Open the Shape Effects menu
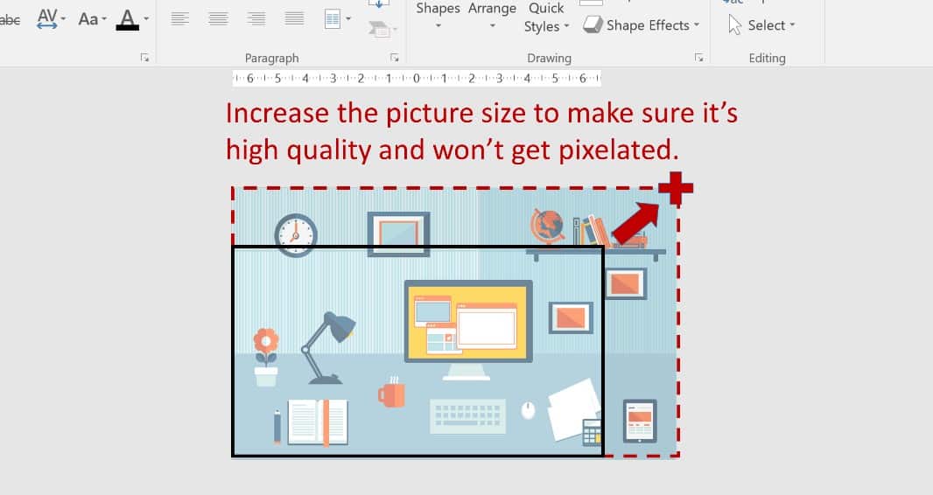 [642, 25]
